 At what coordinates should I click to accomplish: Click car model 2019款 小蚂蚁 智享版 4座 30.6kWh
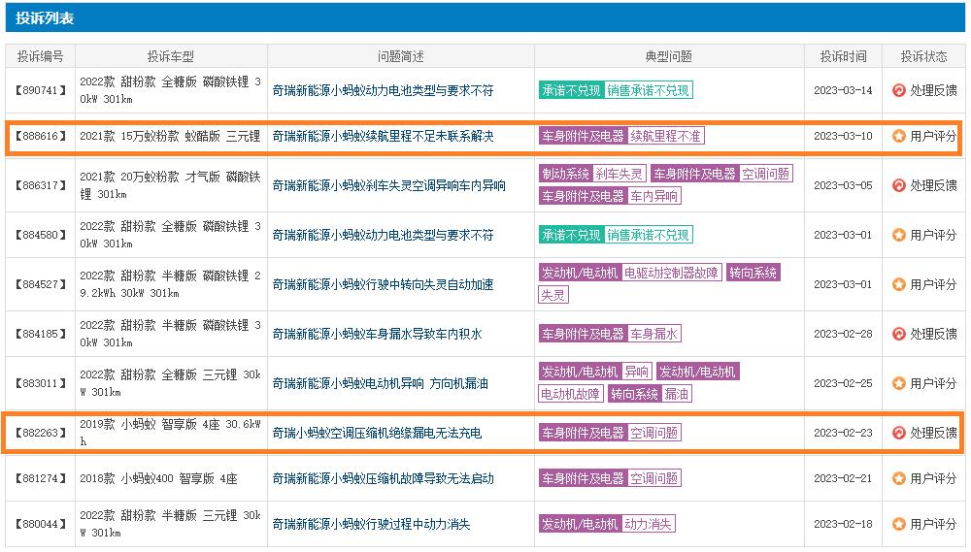[170, 433]
